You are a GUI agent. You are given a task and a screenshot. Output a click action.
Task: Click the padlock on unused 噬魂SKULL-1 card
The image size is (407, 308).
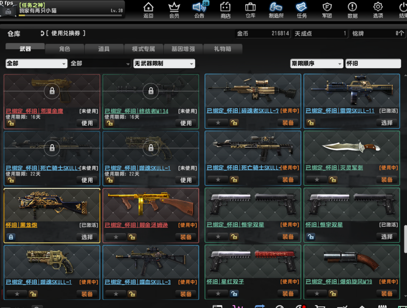tap(151, 148)
